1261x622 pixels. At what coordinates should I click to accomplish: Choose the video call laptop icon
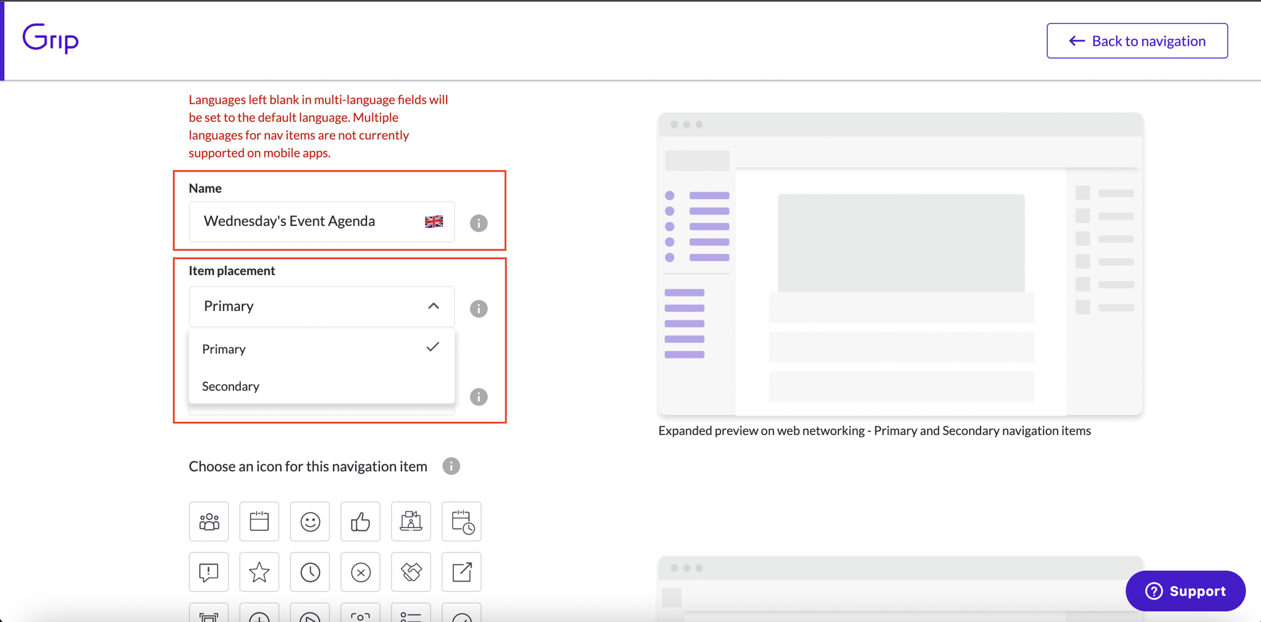pos(411,521)
